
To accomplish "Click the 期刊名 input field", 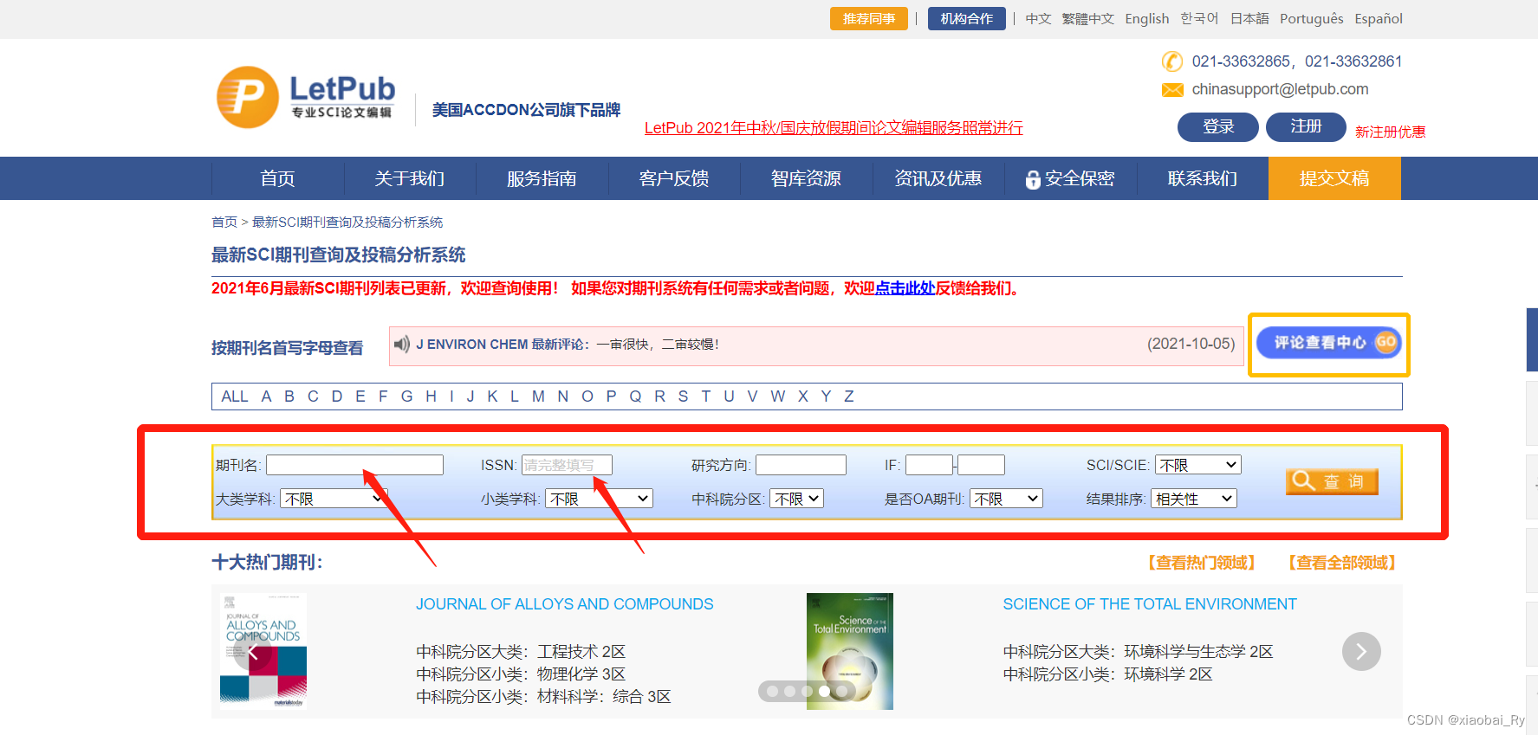I will pyautogui.click(x=354, y=465).
